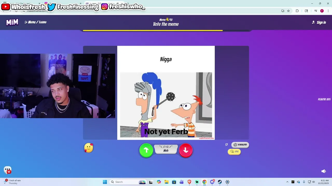Click the Phineas and Ferb meme image
Viewport: 332px width, 186px height.
(166, 105)
